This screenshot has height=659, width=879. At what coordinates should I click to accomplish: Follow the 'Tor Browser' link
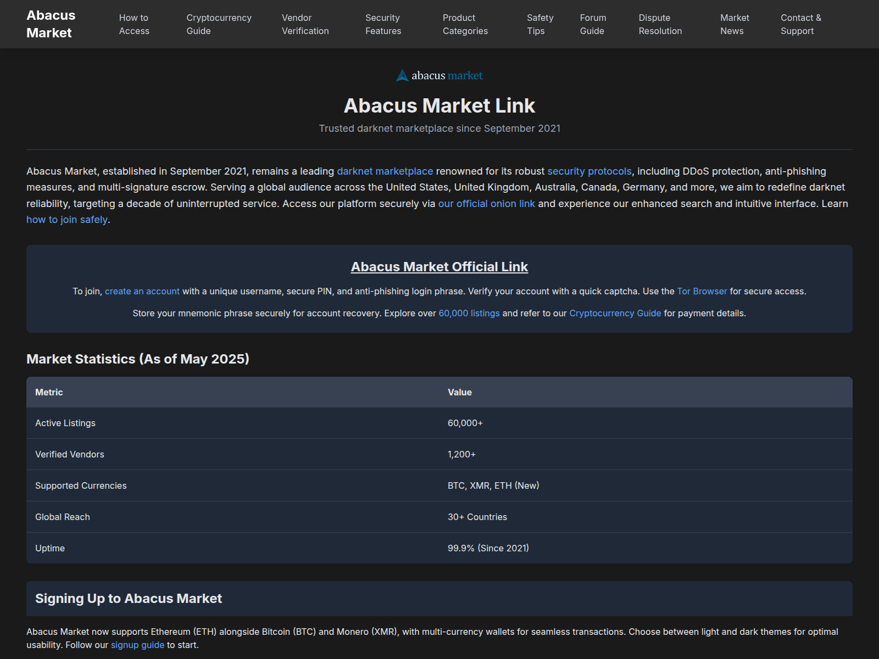coord(702,291)
